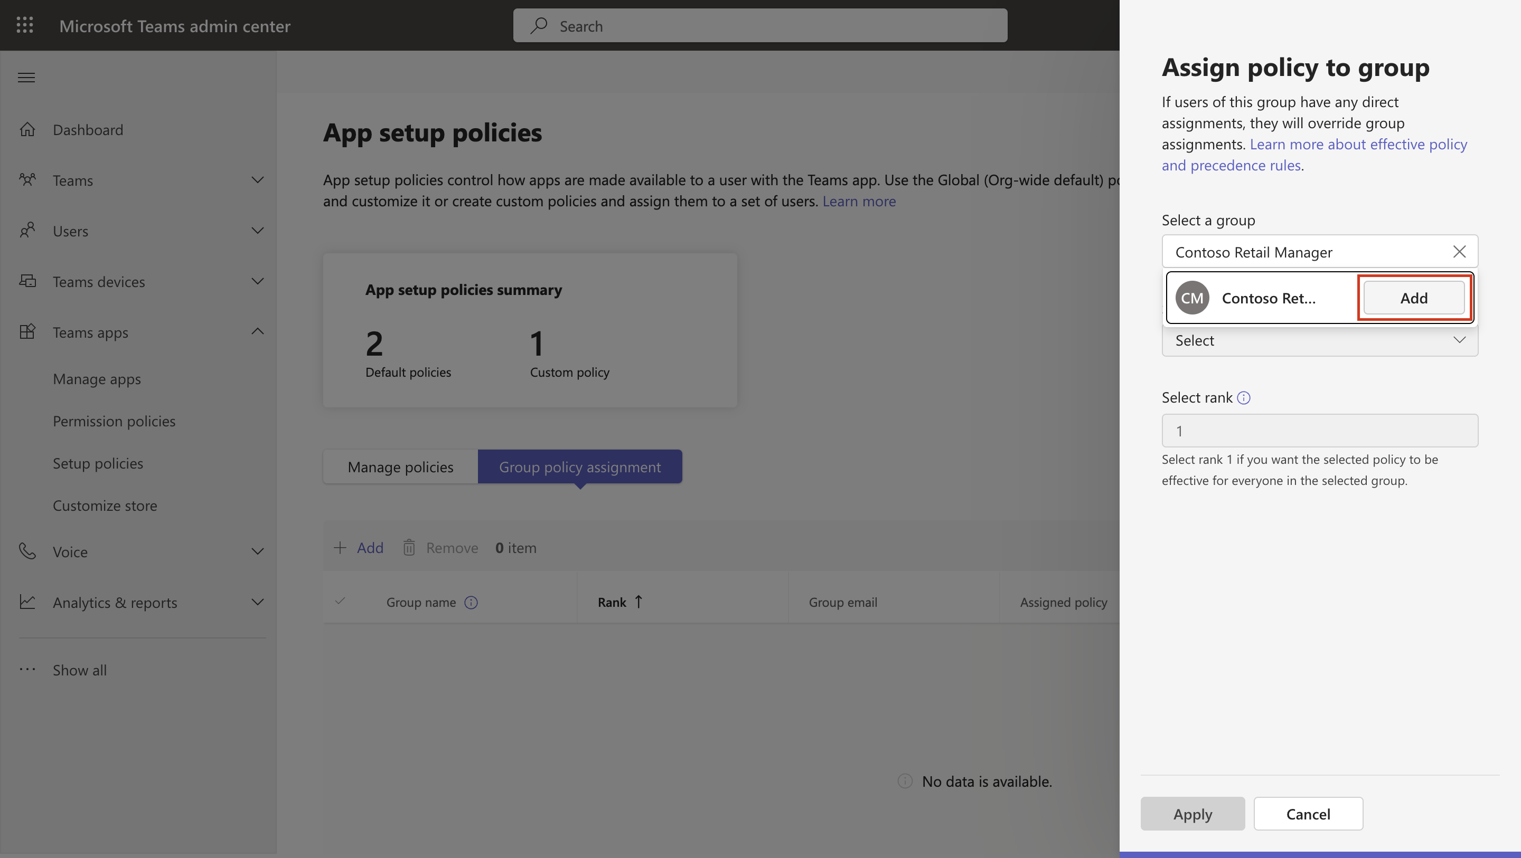Click Show all in sidebar
Screen dimensions: 1521x858
[80, 670]
